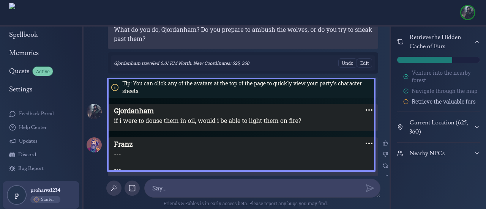The image size is (486, 209).
Task: Thumbs up Franz's response
Action: 385,143
